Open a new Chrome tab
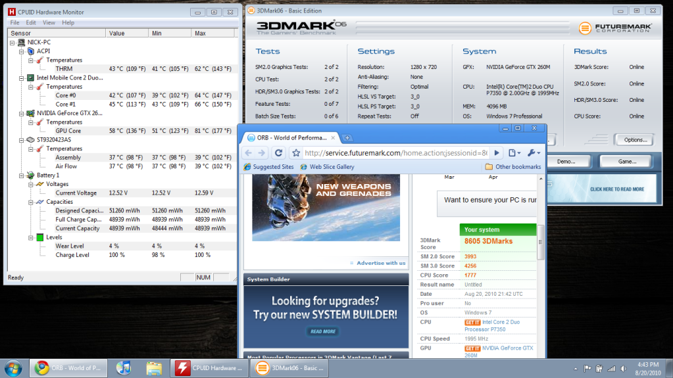 click(347, 138)
